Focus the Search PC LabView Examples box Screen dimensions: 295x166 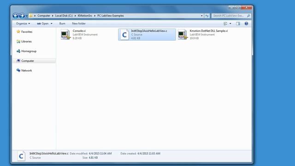coord(229,16)
